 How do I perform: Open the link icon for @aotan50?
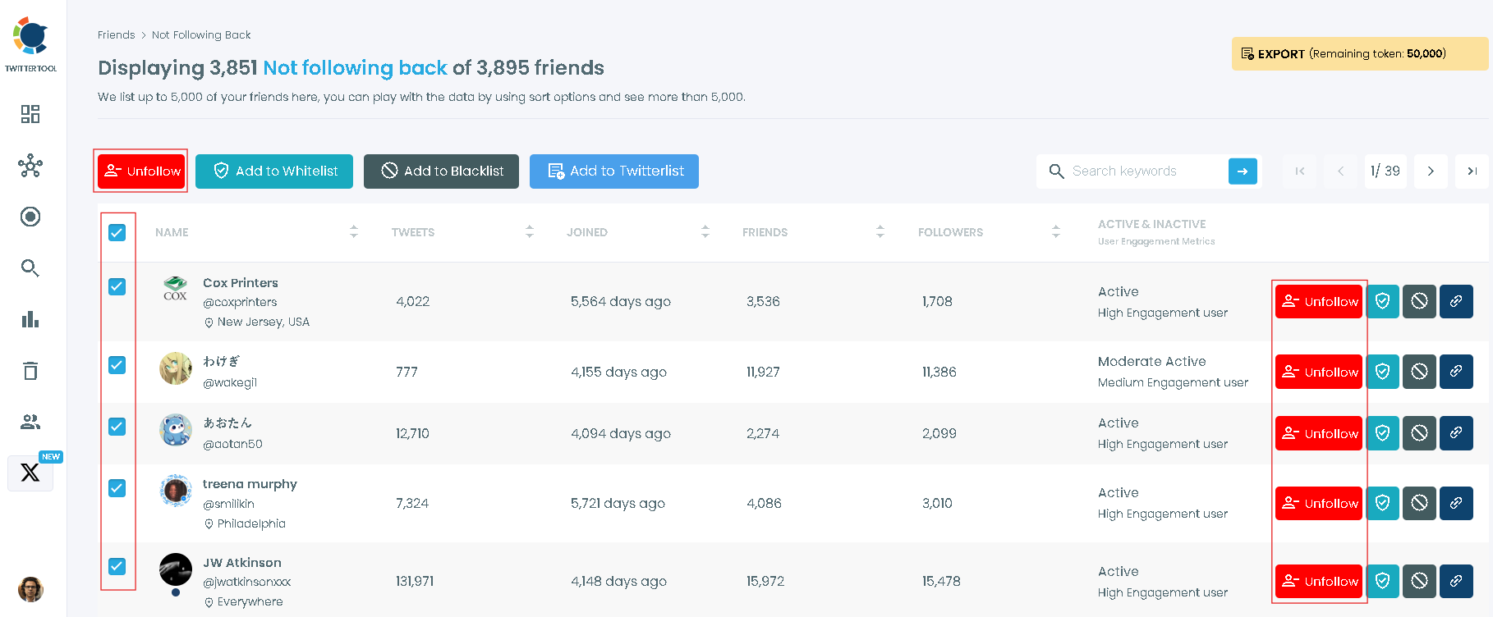pyautogui.click(x=1456, y=433)
